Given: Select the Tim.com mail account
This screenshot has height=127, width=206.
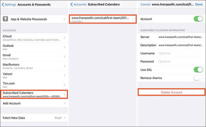Looking at the screenshot, I should pos(34,85).
